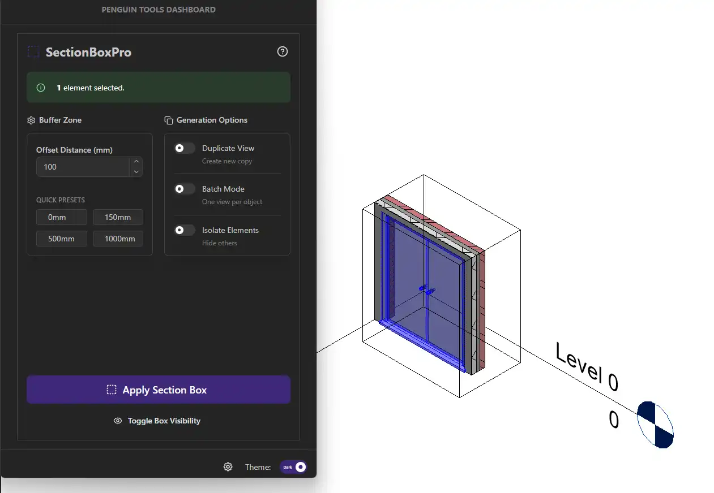Select the 0mm quick preset

tap(62, 217)
